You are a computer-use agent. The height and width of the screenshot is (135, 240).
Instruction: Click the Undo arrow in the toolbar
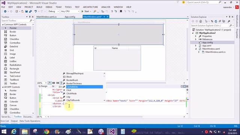pyautogui.click(x=36, y=11)
